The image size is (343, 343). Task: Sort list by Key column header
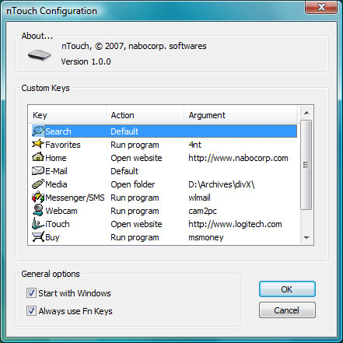tap(67, 115)
